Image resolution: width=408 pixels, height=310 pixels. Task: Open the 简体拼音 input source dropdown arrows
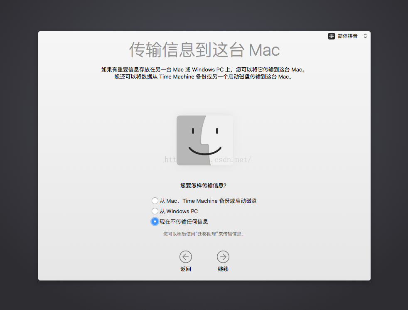tap(365, 36)
